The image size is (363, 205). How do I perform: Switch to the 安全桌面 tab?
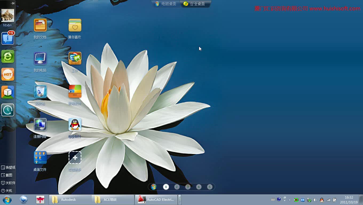[195, 4]
